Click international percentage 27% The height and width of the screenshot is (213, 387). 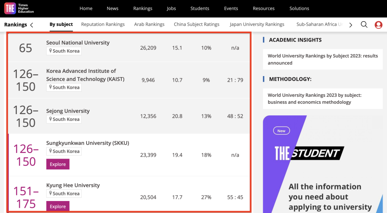pos(206,197)
